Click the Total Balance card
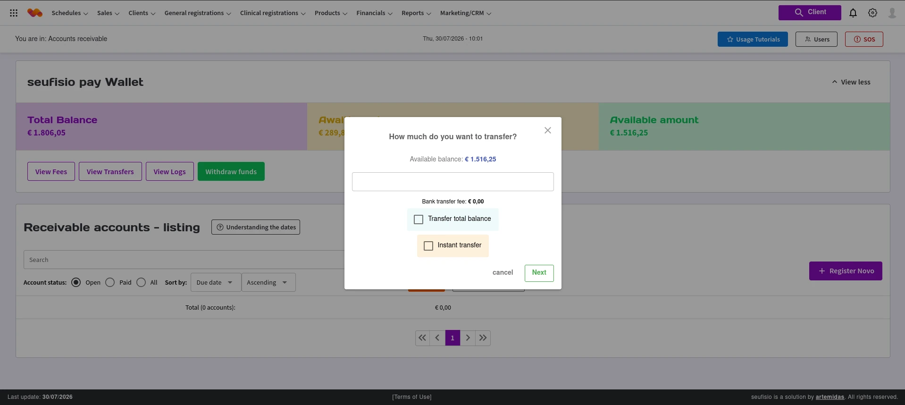Screen dimensions: 905x405 click(161, 127)
